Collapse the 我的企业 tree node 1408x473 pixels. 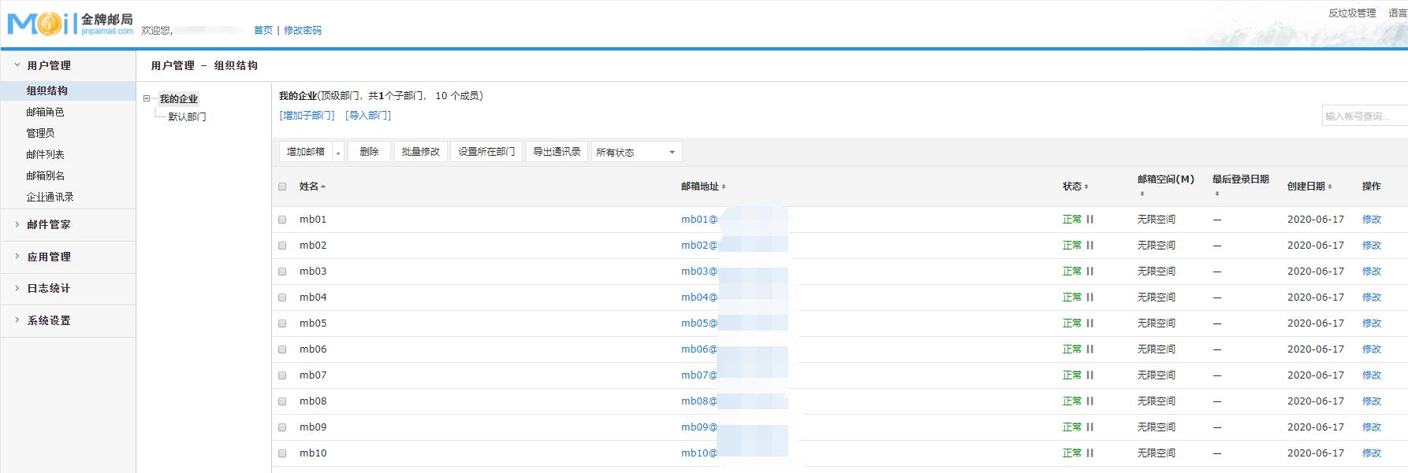click(x=147, y=99)
